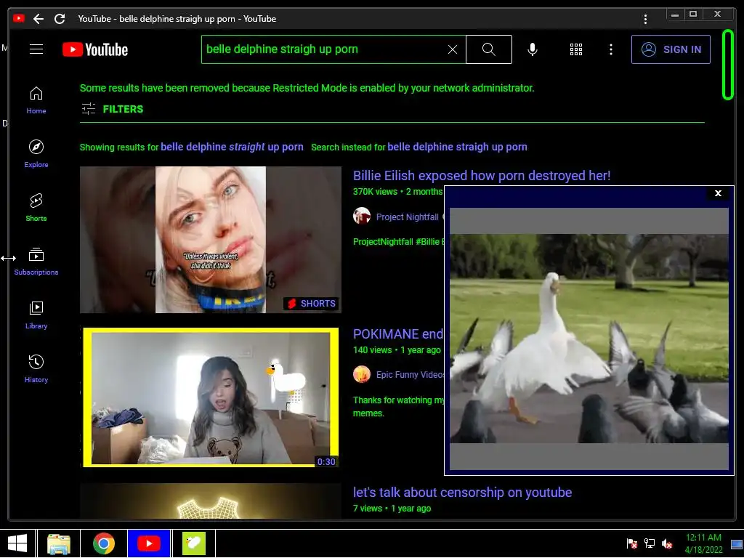Open the Action Center flag tray icon
The image size is (744, 558).
click(x=631, y=543)
